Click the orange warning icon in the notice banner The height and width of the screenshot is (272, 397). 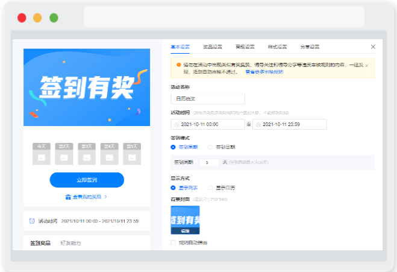[178, 65]
